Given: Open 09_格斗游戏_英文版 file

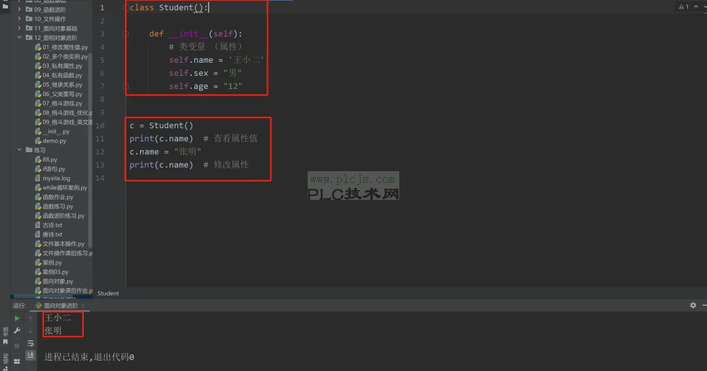Looking at the screenshot, I should pos(63,122).
